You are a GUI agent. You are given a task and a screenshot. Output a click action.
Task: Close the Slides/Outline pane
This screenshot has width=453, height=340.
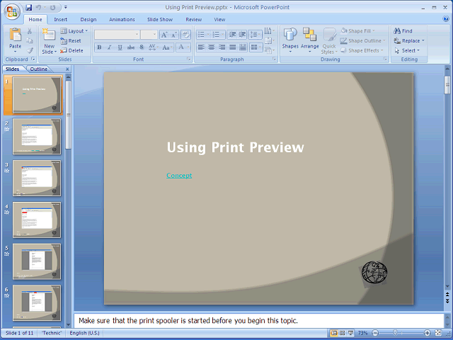click(67, 69)
